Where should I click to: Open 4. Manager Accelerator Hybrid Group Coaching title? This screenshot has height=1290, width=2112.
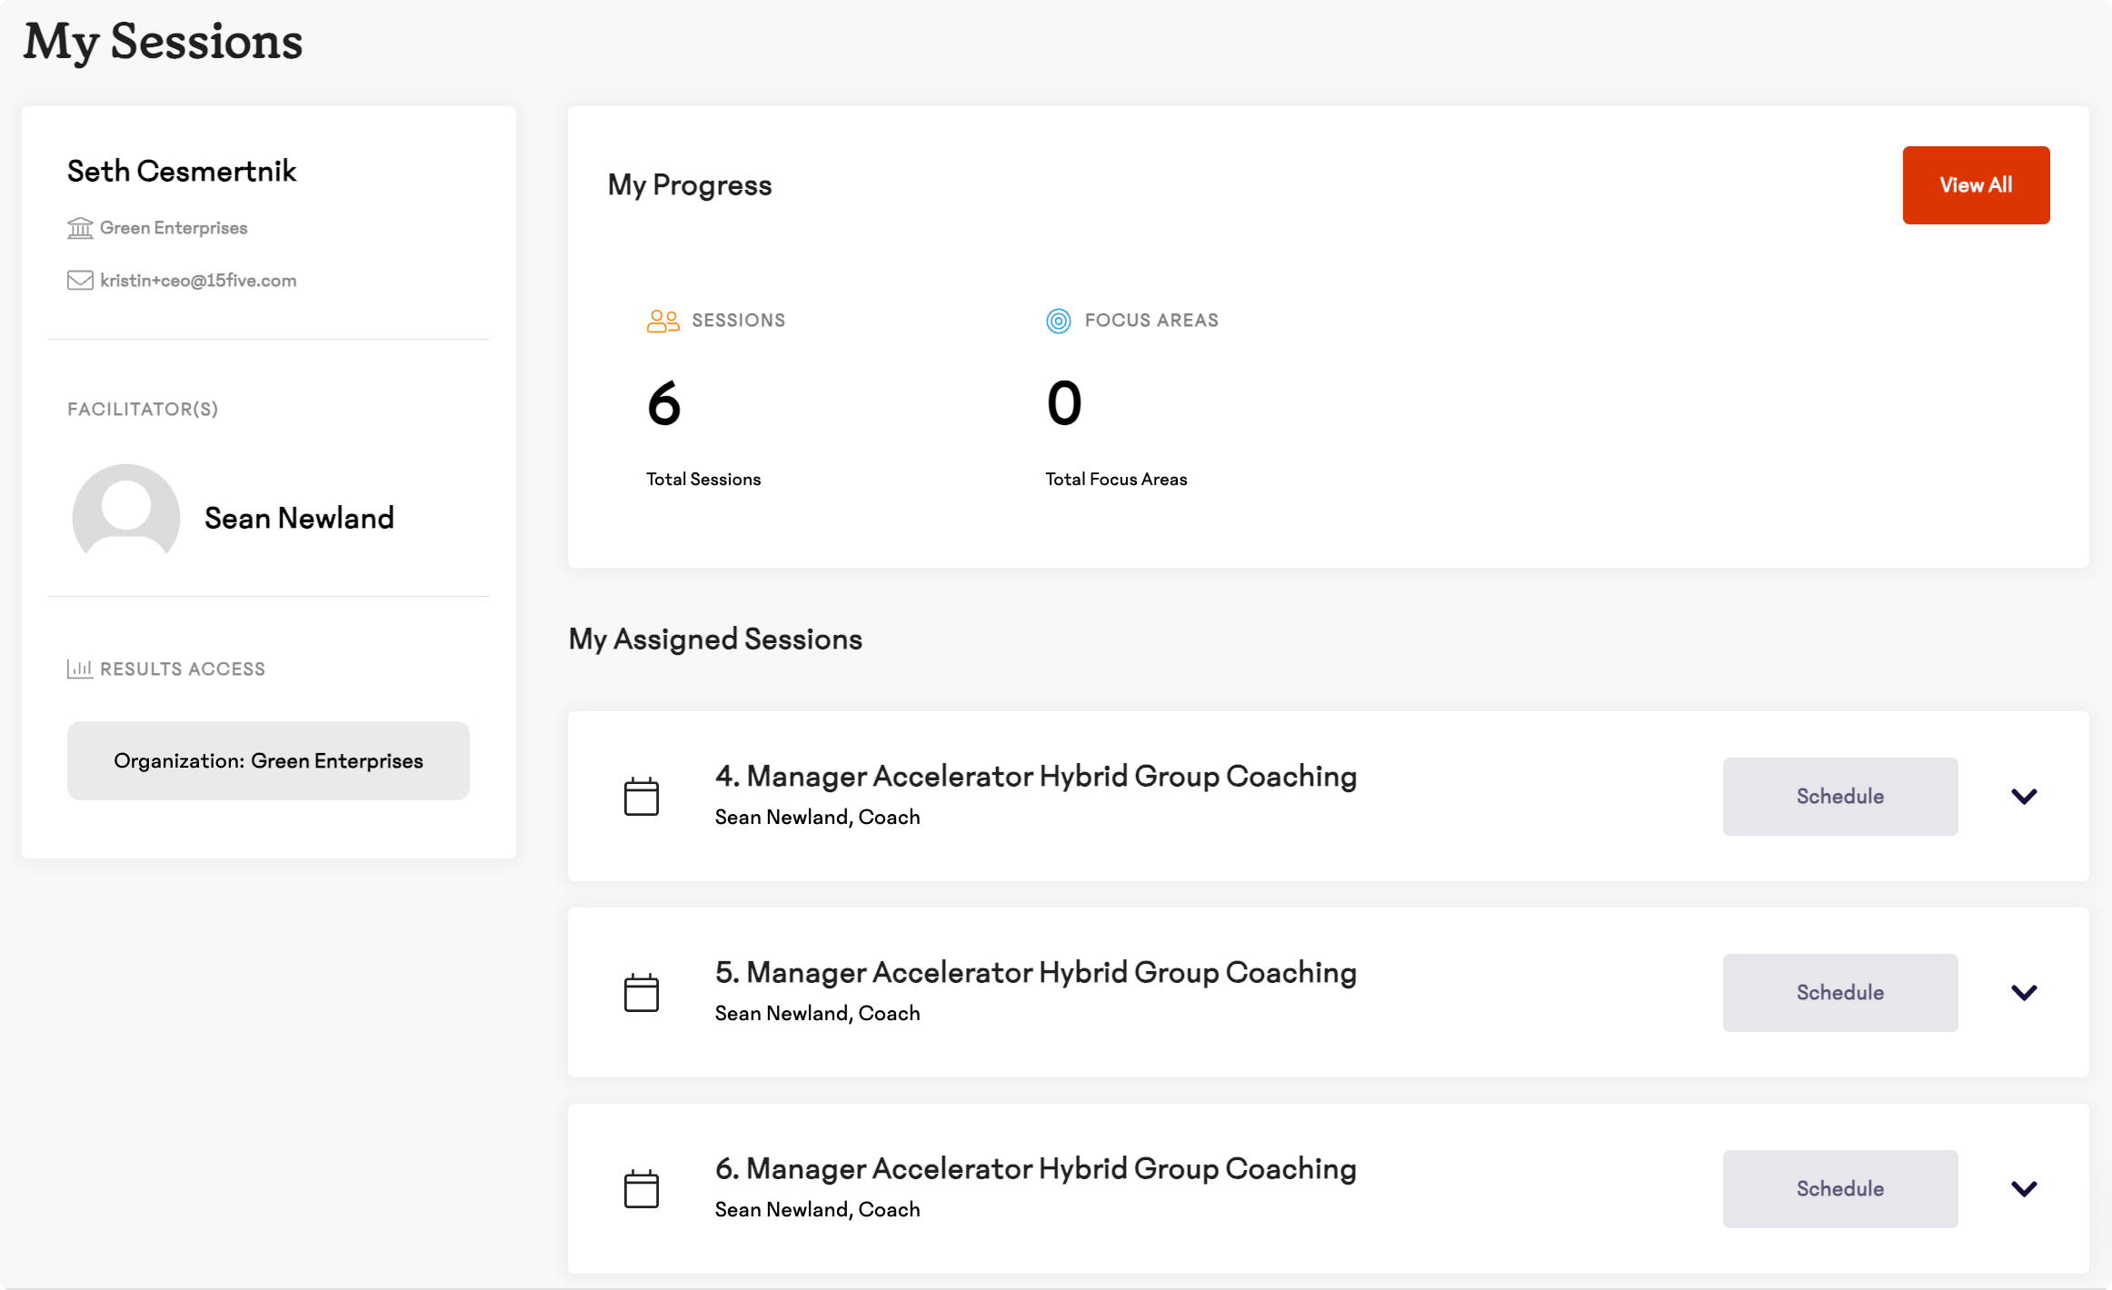(x=1036, y=777)
